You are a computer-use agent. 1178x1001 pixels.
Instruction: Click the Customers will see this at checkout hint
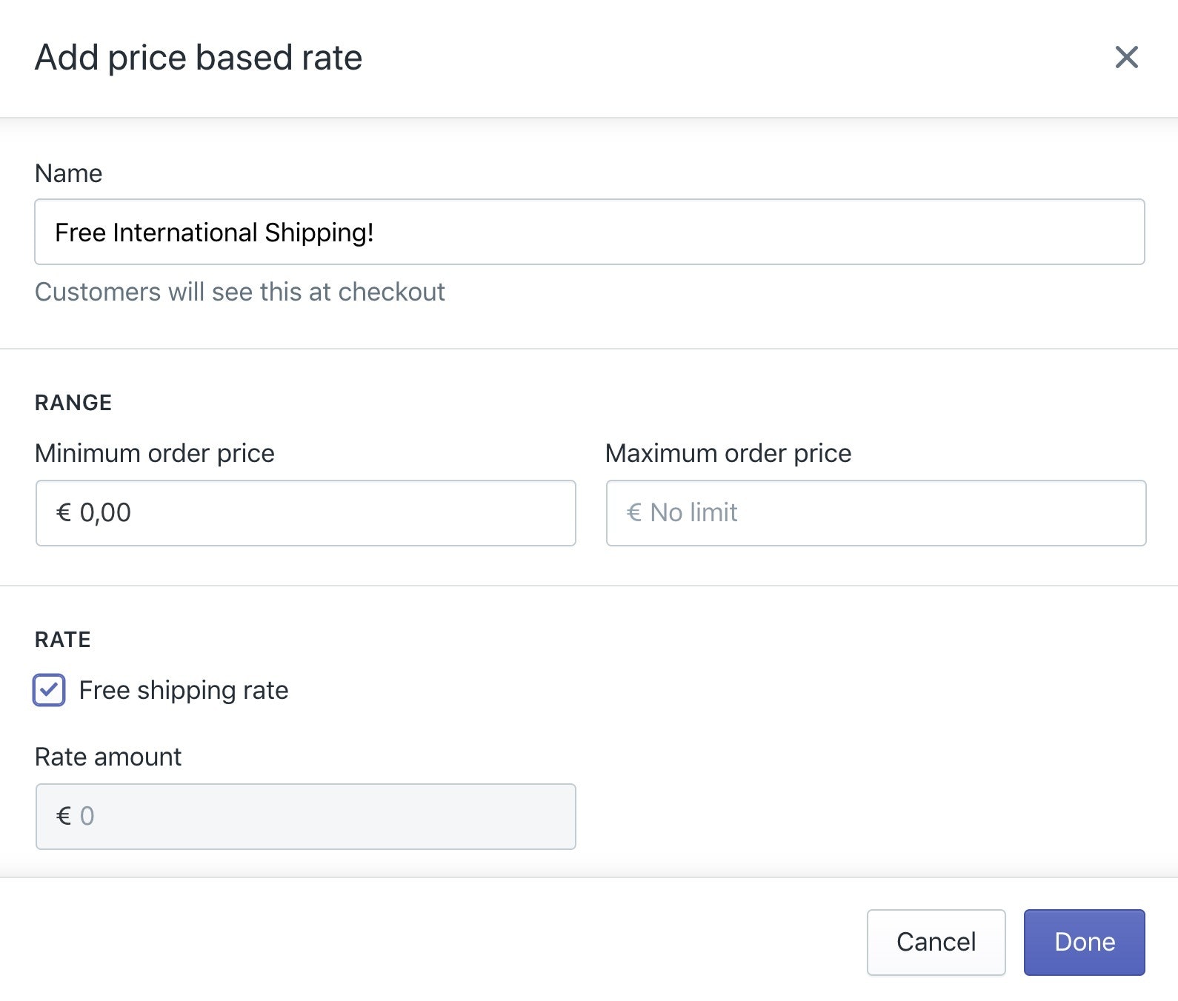click(x=239, y=292)
